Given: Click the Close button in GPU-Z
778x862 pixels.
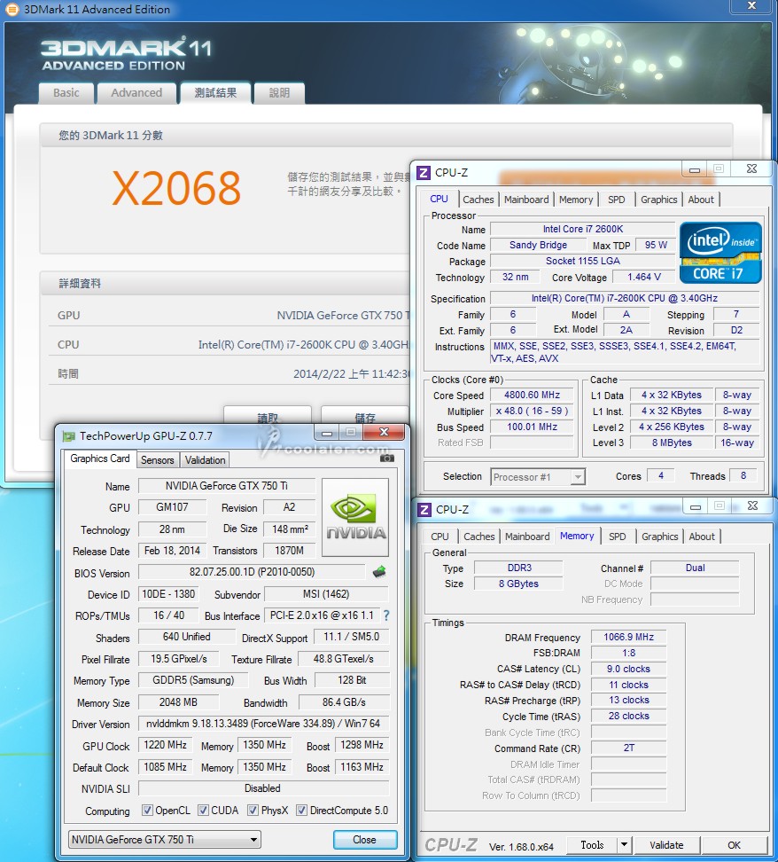Looking at the screenshot, I should click(365, 840).
